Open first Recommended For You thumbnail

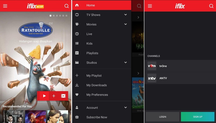(13, 117)
